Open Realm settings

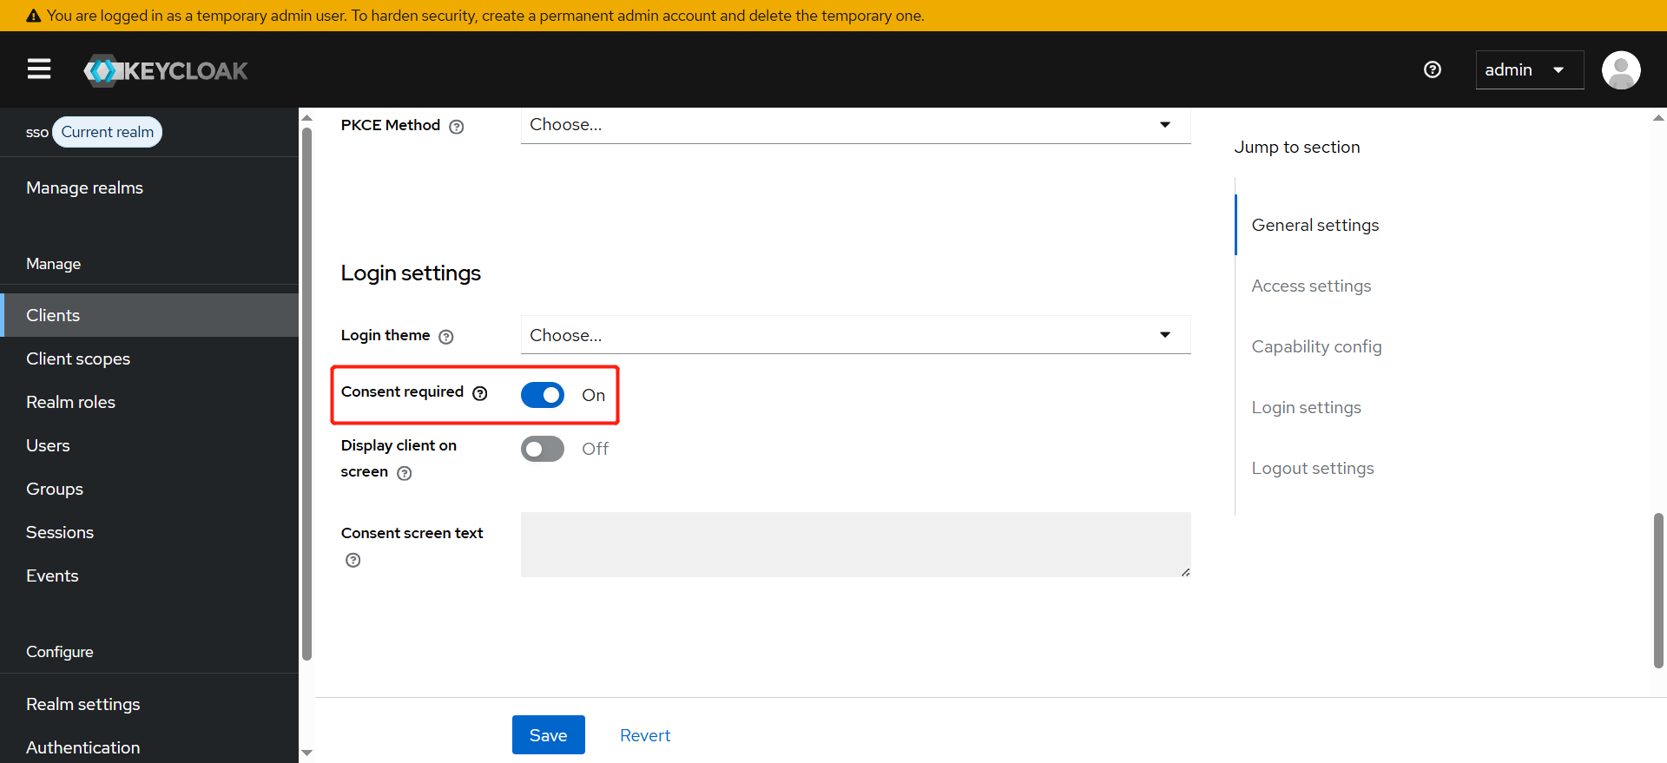point(149,704)
